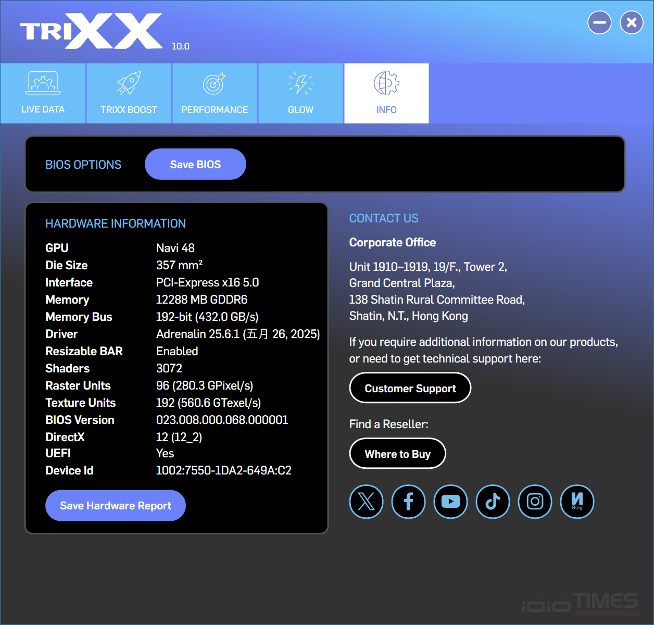The image size is (654, 625).
Task: Click Save Hardware Report button
Action: tap(116, 505)
